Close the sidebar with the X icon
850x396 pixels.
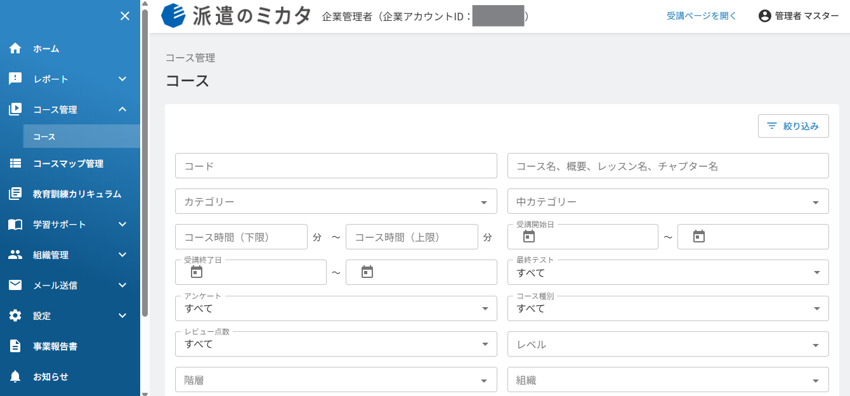(125, 16)
